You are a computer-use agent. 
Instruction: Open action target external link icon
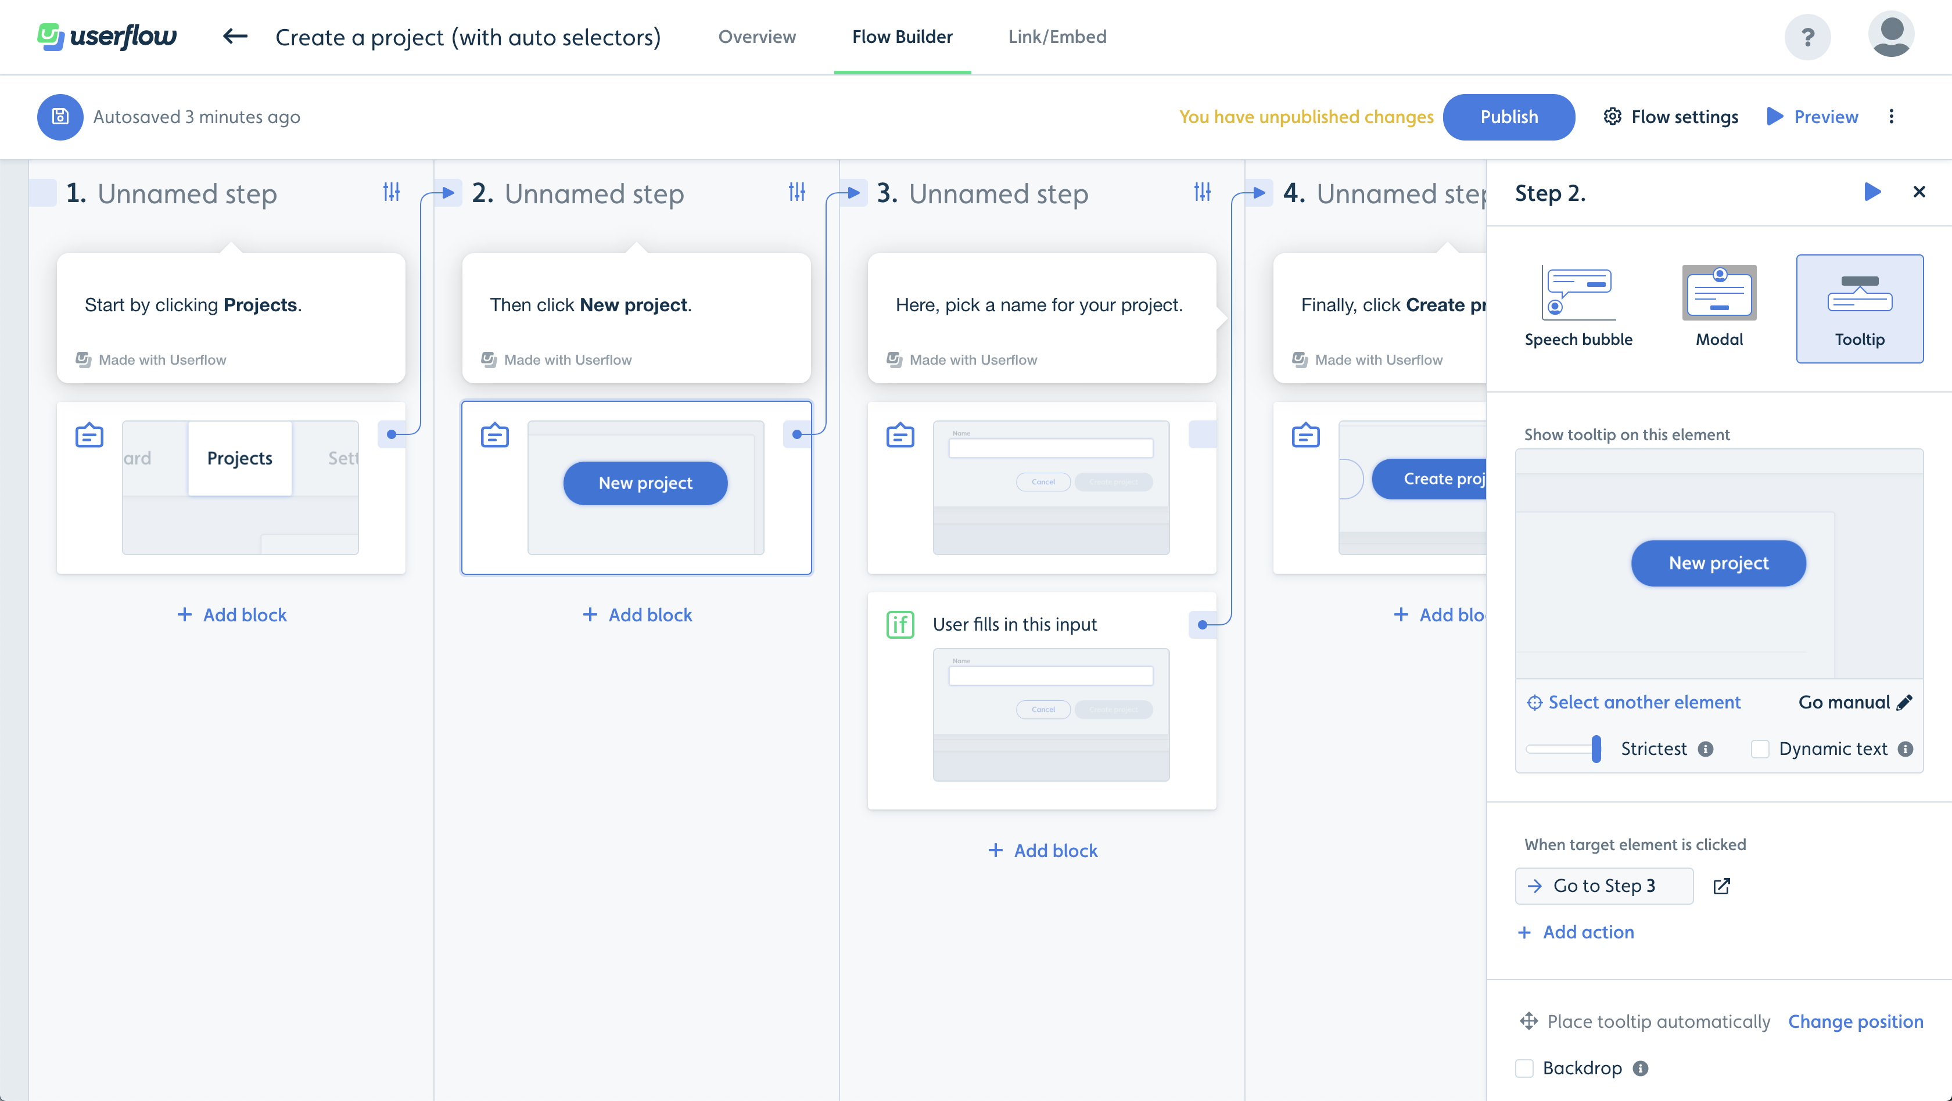[x=1721, y=886]
